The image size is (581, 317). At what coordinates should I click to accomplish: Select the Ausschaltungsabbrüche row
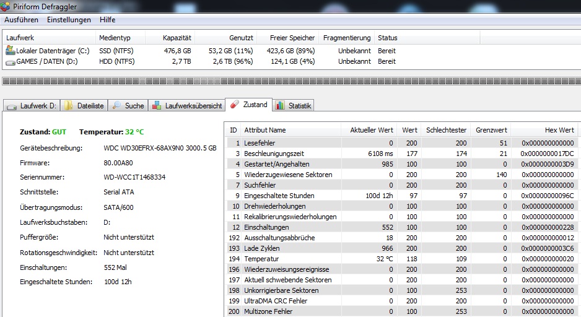click(x=403, y=238)
